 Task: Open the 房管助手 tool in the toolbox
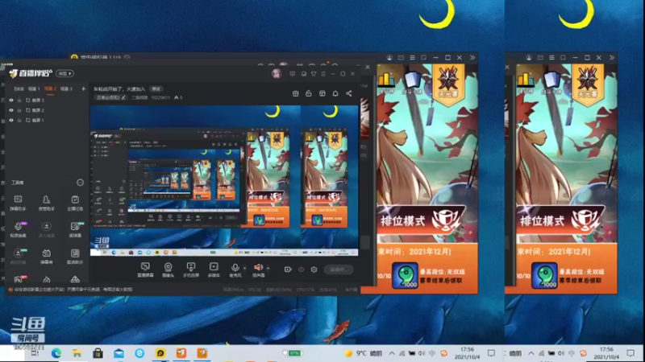tap(47, 203)
